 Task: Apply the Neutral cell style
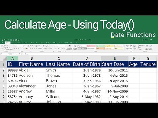[110, 46]
